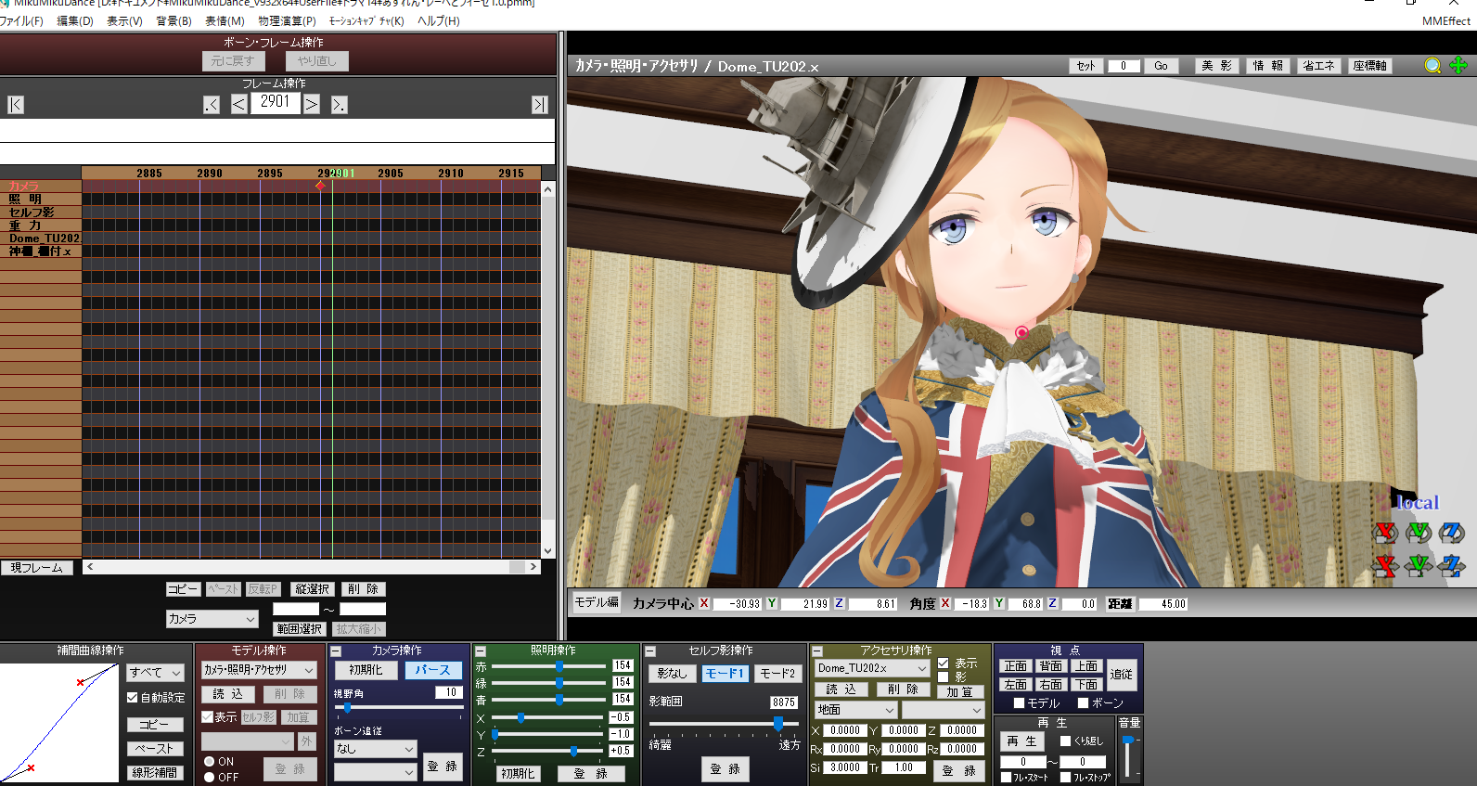Viewport: 1477px width, 786px height.
Task: Open the ファイル(F) menu
Action: 21,20
